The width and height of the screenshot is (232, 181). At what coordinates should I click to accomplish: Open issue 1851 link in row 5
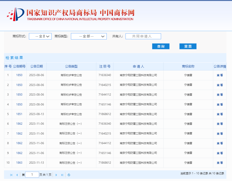[19, 114]
